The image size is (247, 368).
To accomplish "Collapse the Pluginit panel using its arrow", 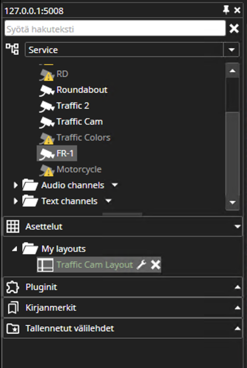I will coord(237,287).
